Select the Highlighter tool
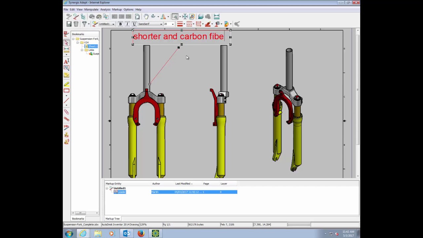The image size is (423, 238). [66, 84]
